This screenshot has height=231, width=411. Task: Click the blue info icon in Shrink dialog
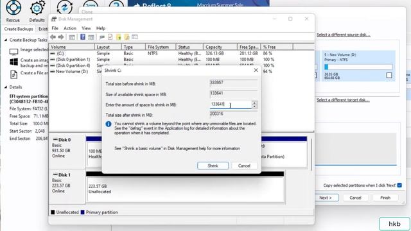click(109, 124)
